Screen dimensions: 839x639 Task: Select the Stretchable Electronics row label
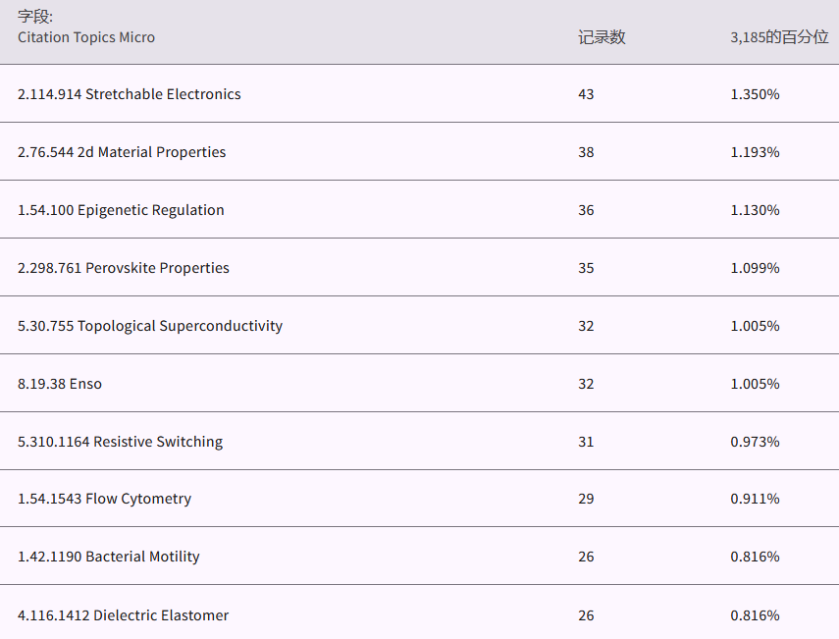click(129, 94)
